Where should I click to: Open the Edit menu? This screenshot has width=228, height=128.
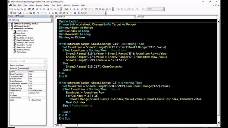tap(20, 5)
